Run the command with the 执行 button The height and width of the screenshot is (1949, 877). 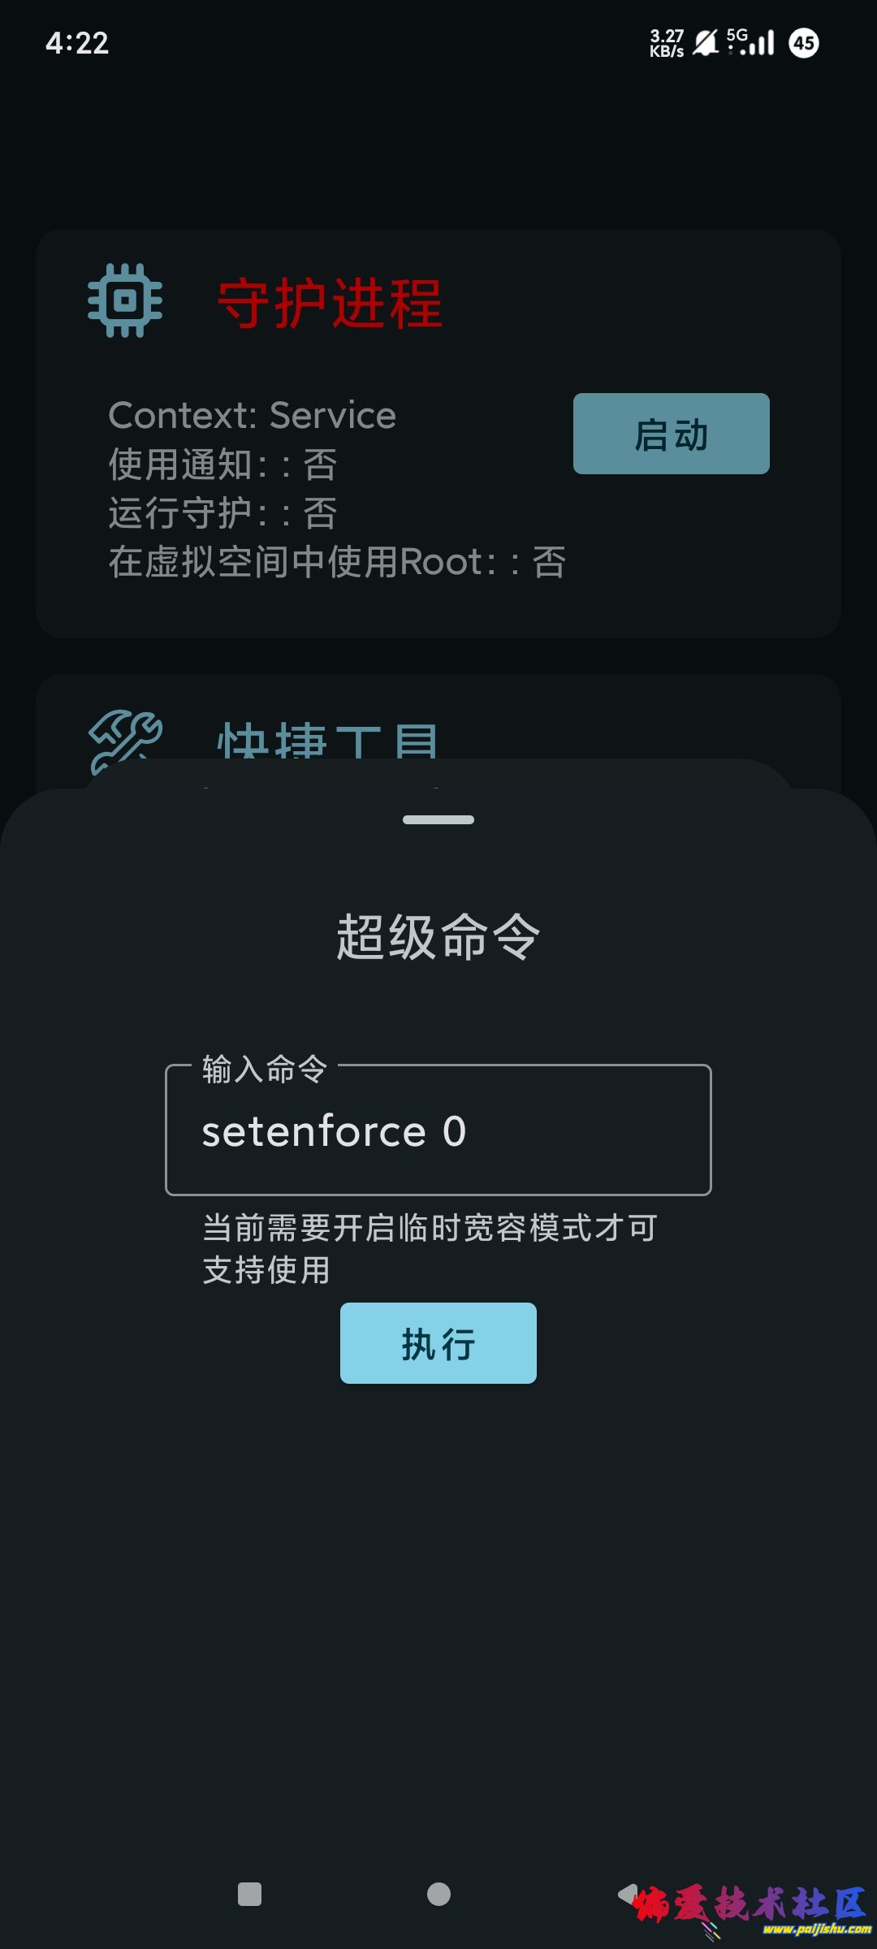[x=438, y=1343]
